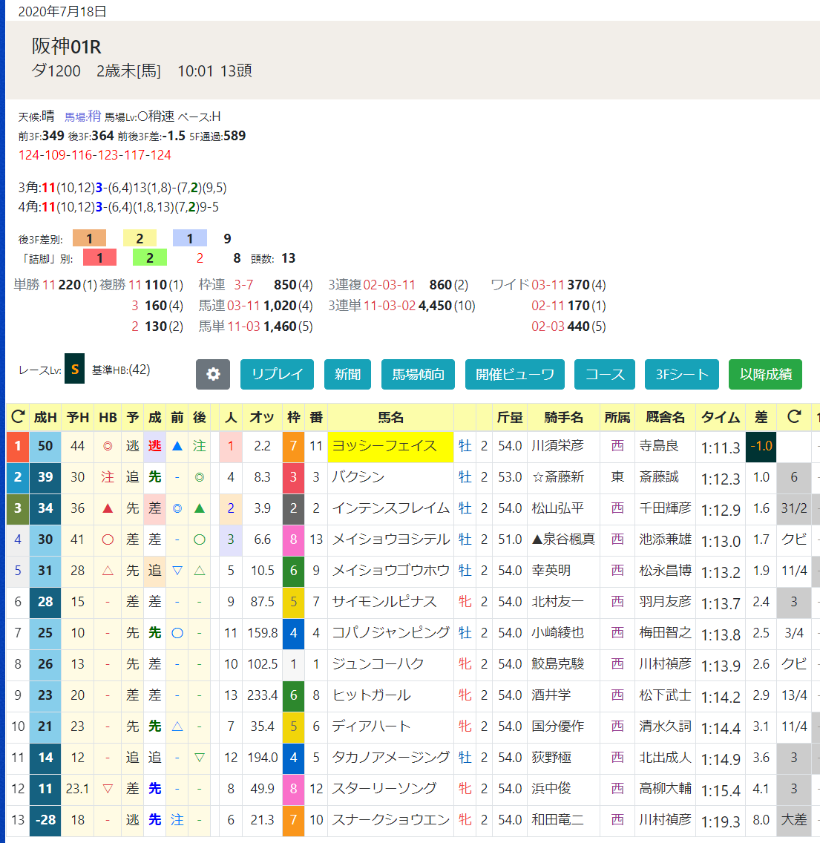Click the green finish position 3 badge
The width and height of the screenshot is (820, 843).
tap(18, 508)
